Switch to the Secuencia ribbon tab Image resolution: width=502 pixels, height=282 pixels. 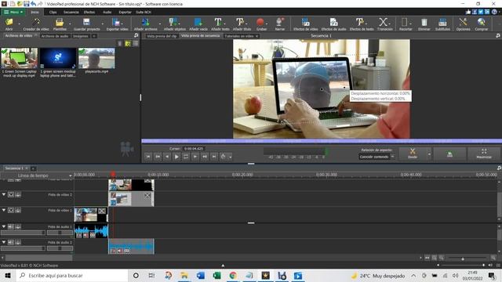[x=71, y=13]
